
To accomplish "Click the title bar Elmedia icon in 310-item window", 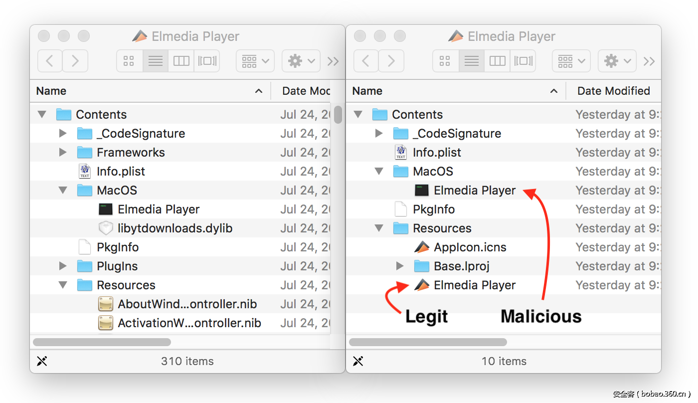I will [140, 36].
